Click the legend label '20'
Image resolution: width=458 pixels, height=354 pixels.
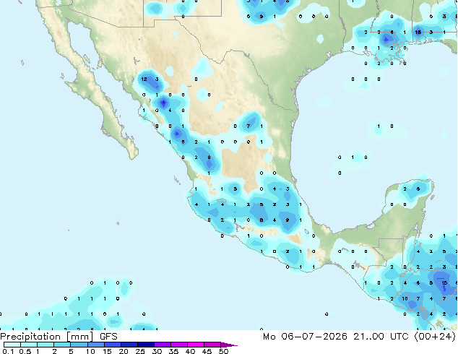coord(124,351)
